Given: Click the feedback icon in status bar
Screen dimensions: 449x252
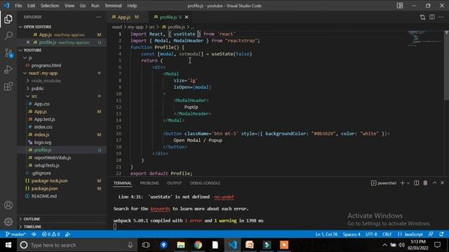Looking at the screenshot, I should 431,234.
